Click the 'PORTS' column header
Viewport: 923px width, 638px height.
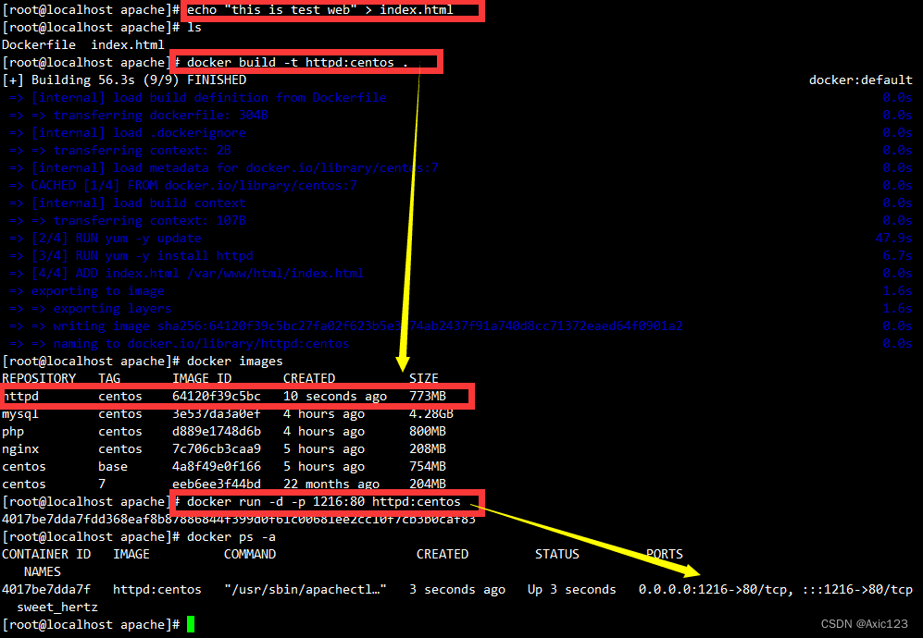pos(665,555)
